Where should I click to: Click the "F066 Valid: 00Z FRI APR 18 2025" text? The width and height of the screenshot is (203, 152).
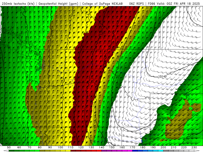pyautogui.click(x=174, y=4)
